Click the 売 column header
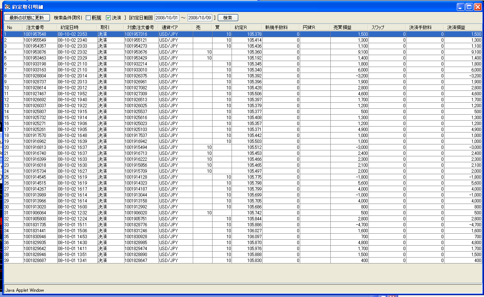This screenshot has height=297, width=484. click(x=202, y=28)
